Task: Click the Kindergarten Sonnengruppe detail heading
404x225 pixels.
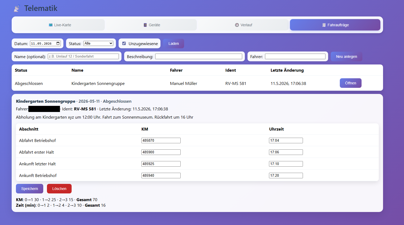Action: point(46,101)
